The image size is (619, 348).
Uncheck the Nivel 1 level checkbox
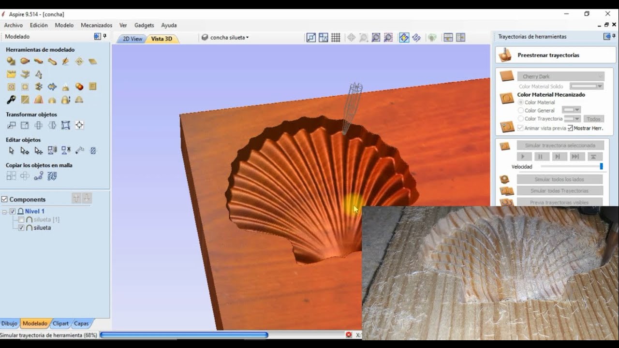point(13,211)
